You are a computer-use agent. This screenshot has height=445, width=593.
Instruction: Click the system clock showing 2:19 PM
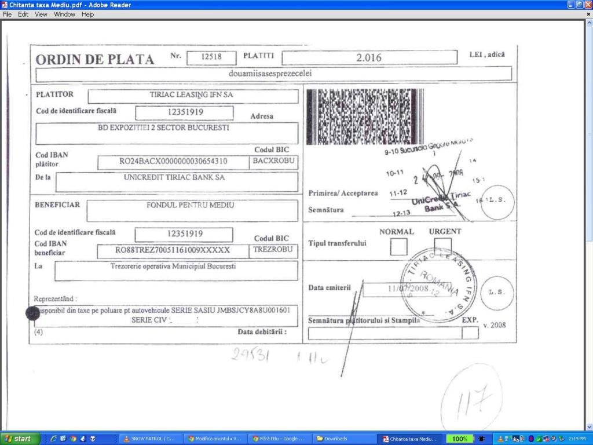pos(577,439)
